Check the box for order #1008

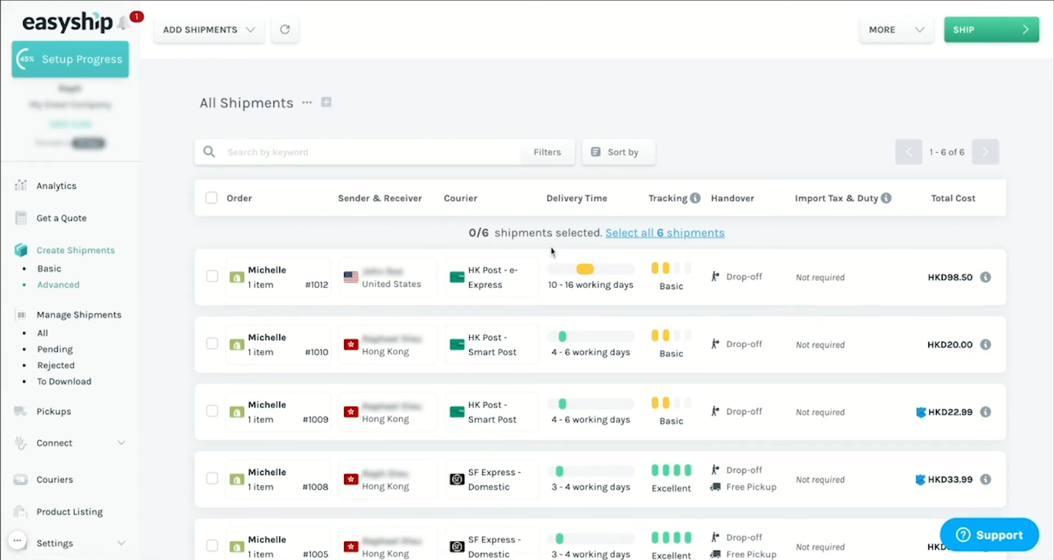[x=211, y=478]
